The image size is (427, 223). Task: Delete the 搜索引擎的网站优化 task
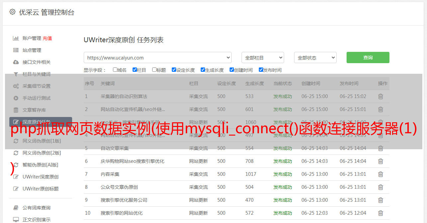[380, 213]
